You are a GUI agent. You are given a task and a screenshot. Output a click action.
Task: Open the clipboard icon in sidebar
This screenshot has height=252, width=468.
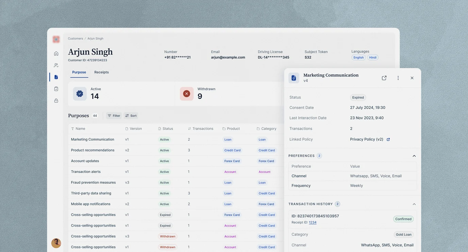56,89
